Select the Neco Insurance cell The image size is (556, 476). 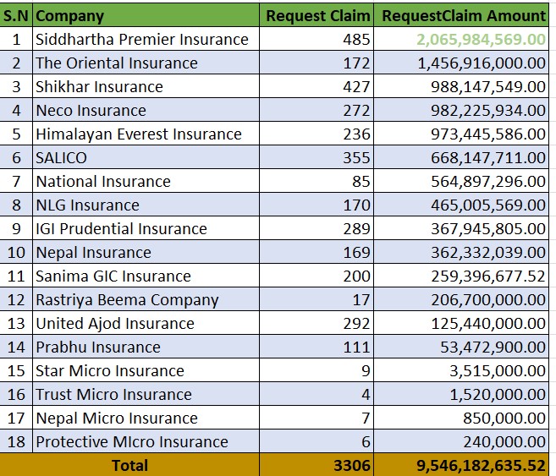(x=91, y=110)
